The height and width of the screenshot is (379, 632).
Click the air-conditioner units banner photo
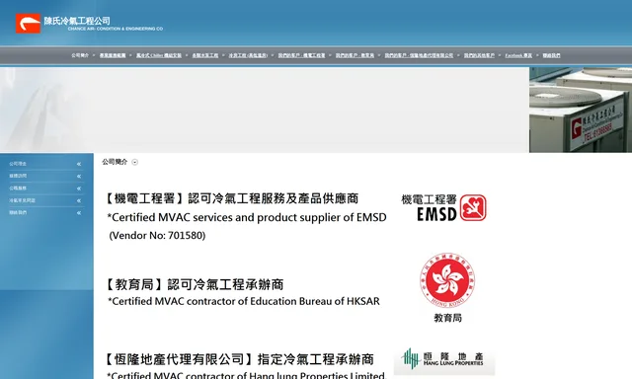point(581,110)
